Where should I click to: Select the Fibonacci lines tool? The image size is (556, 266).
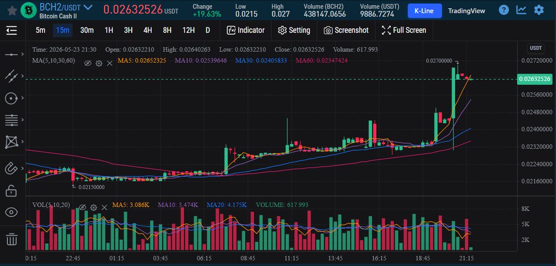coord(12,120)
